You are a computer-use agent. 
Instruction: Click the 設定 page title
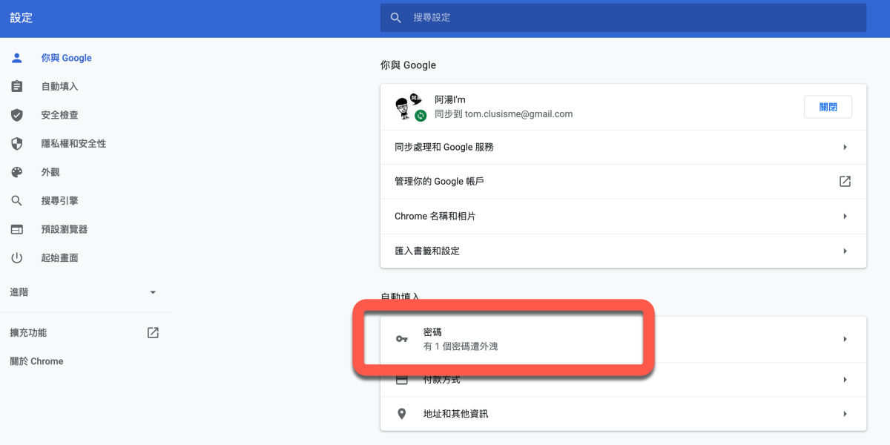22,18
